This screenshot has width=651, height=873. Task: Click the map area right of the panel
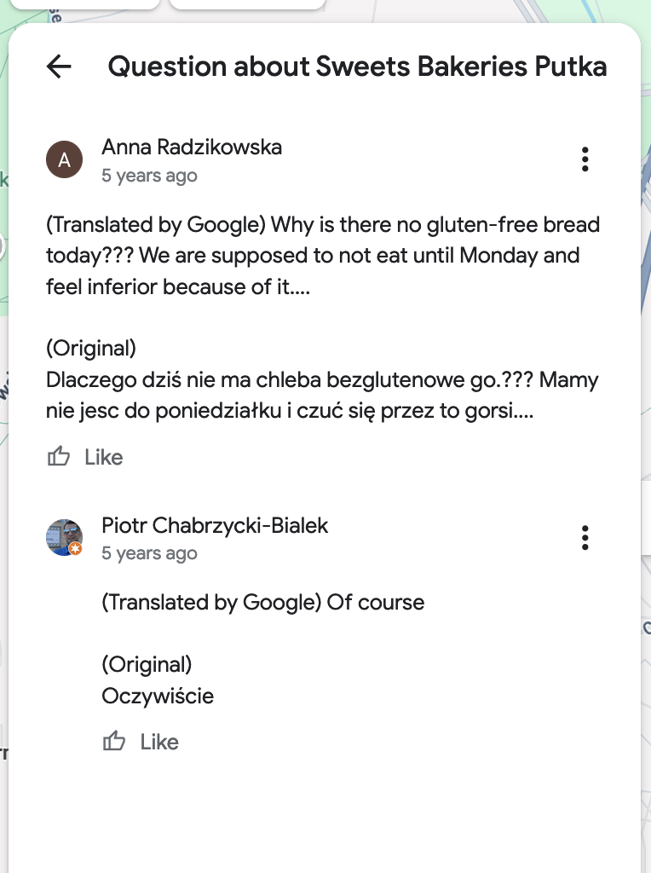(x=646, y=426)
